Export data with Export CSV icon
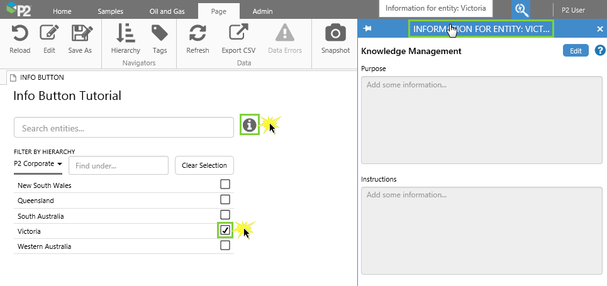The image size is (607, 286). click(239, 33)
